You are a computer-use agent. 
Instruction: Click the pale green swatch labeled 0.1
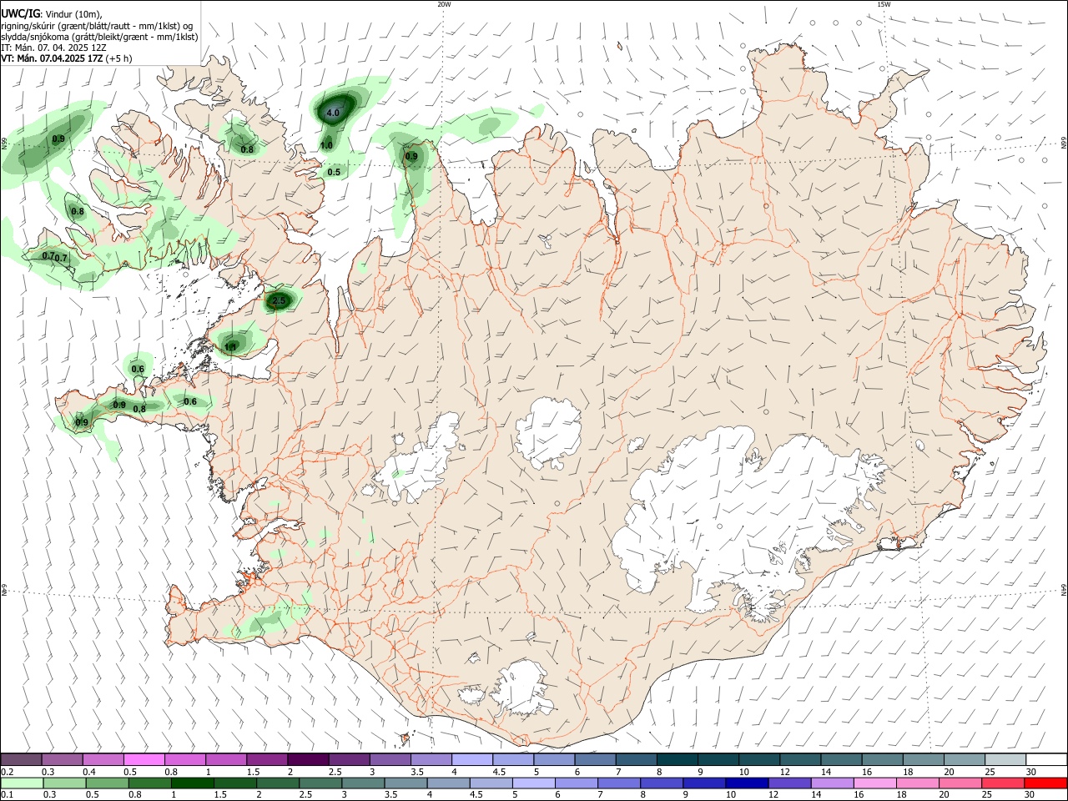(x=22, y=783)
